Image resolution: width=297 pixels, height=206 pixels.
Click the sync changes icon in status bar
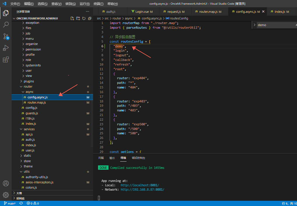(21, 203)
